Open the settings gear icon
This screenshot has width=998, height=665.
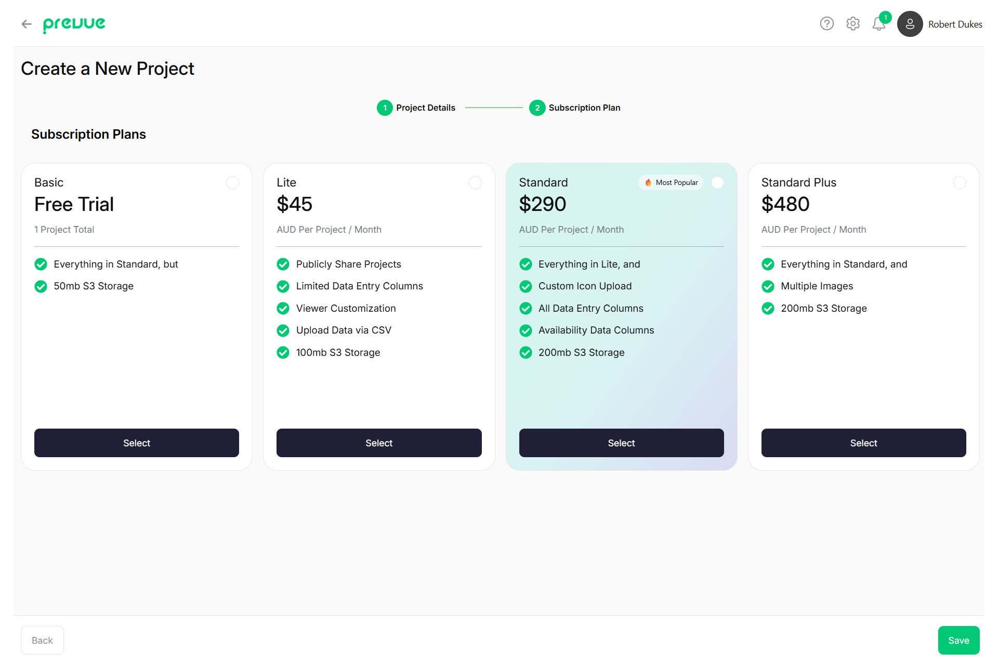(x=852, y=24)
